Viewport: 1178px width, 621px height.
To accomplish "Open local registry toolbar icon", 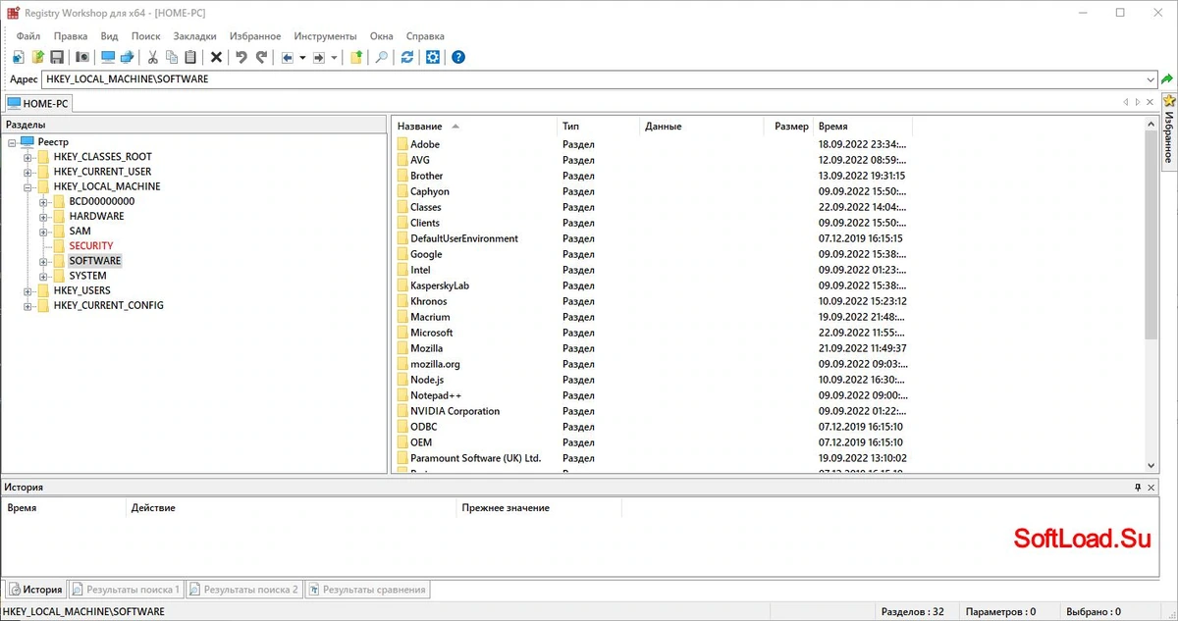I will pyautogui.click(x=19, y=57).
